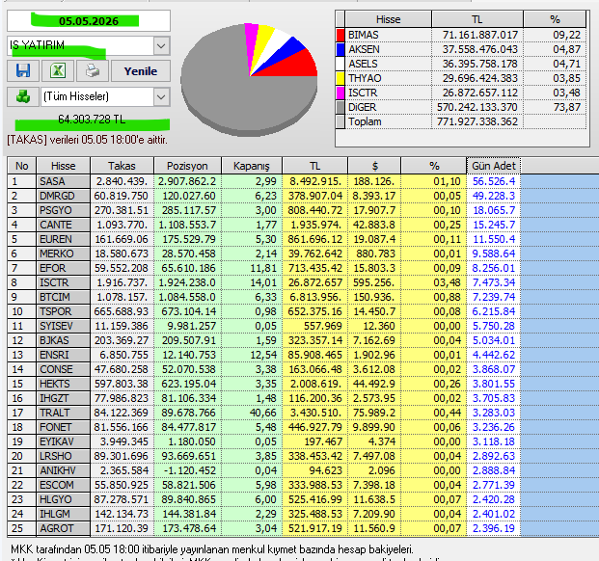Select the TRALT stock cell

pos(64,413)
